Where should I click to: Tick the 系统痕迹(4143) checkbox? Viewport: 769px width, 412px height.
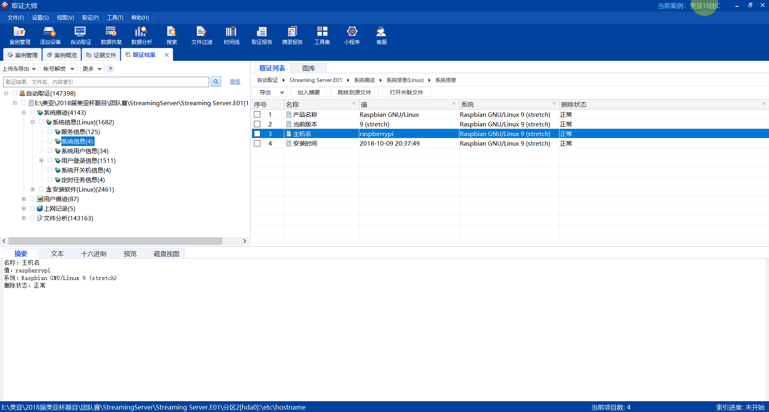point(32,112)
